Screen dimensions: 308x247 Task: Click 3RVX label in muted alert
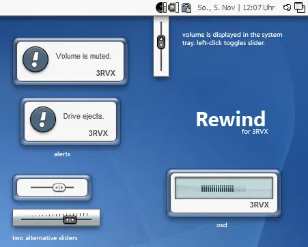(x=106, y=73)
